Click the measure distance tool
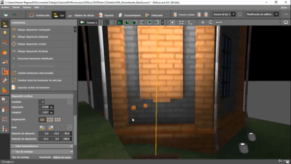Viewport: 291px width, 164px height. [219, 22]
